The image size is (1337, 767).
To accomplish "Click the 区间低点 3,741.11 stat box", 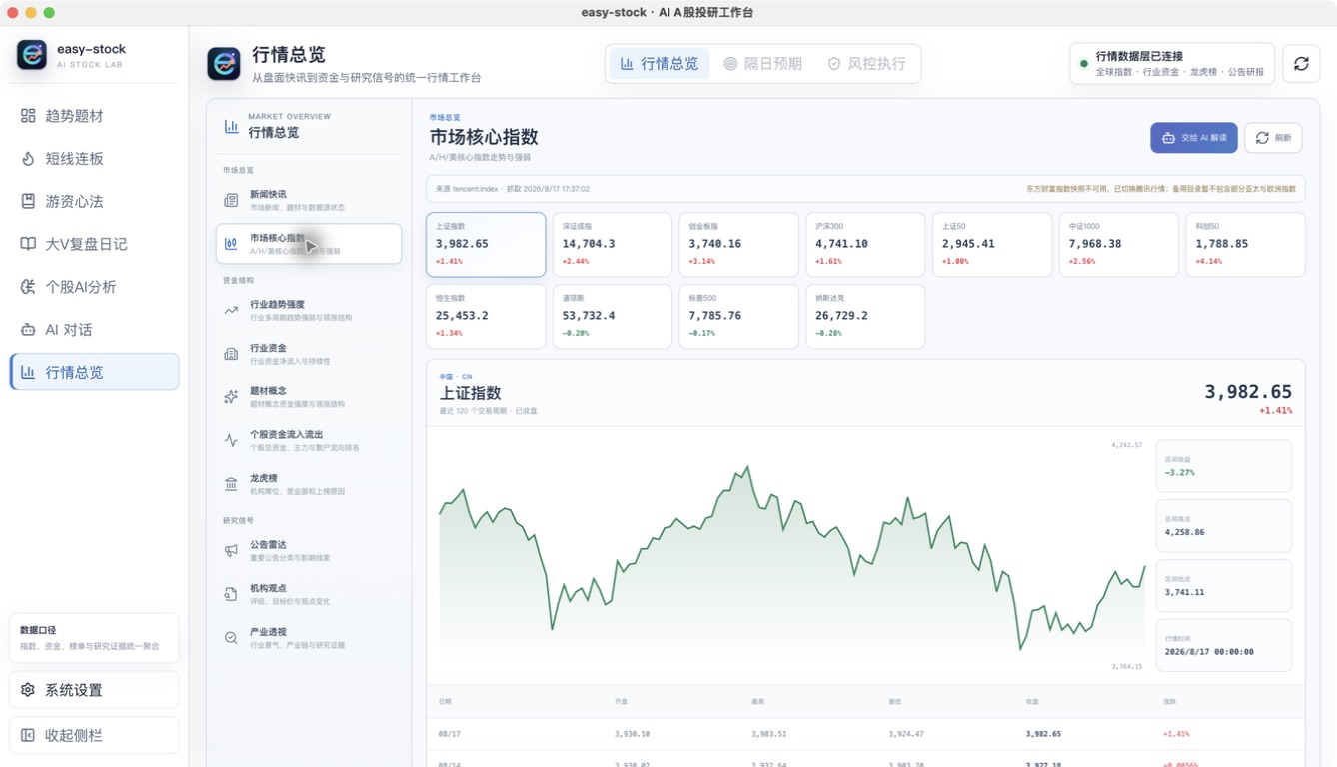I will [1224, 586].
